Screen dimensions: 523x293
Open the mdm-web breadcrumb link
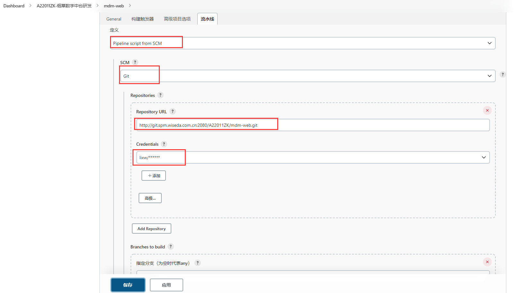click(x=114, y=6)
